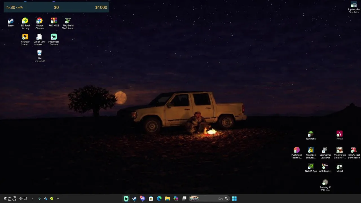Switch the Arabic input language indicator
Viewport: 361px width, 203px height.
point(32,198)
